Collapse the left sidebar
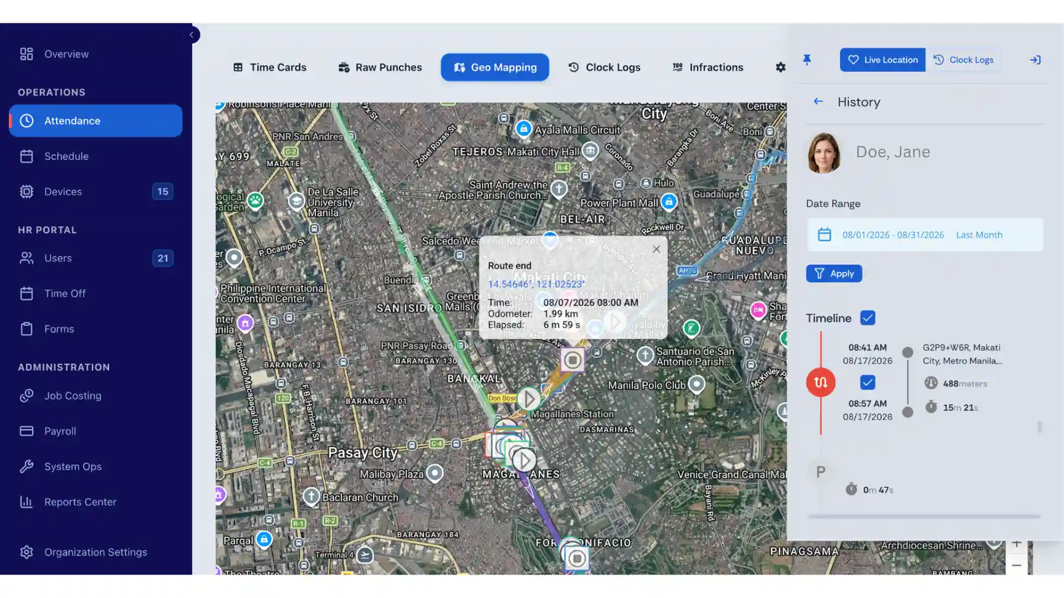Image resolution: width=1064 pixels, height=598 pixels. click(191, 35)
